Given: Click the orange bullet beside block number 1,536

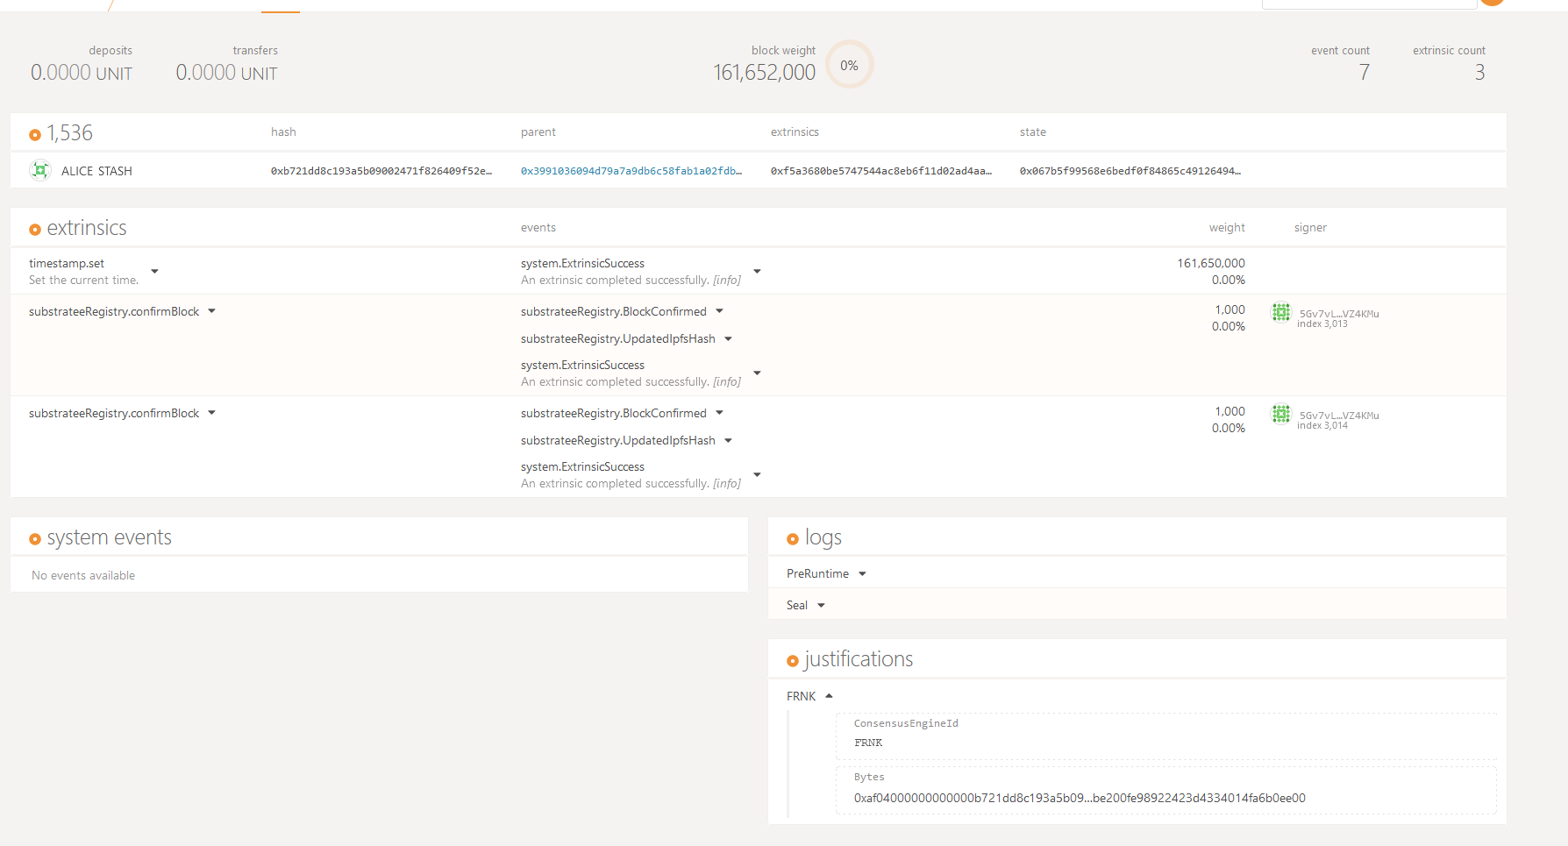Looking at the screenshot, I should pyautogui.click(x=35, y=133).
